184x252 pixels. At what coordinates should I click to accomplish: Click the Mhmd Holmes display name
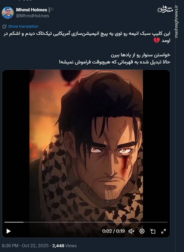coord(32,10)
